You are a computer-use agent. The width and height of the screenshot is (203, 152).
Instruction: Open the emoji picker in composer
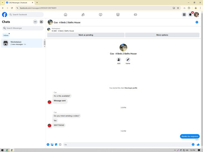pos(193,145)
